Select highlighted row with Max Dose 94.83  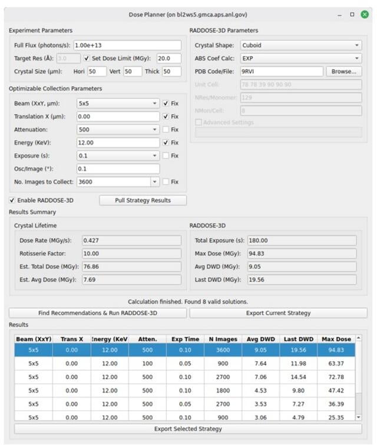184,350
